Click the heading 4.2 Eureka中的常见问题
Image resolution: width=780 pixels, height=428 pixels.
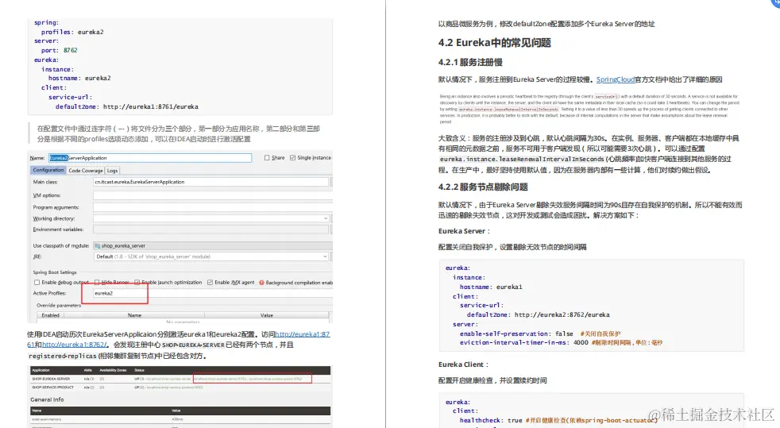pyautogui.click(x=495, y=43)
